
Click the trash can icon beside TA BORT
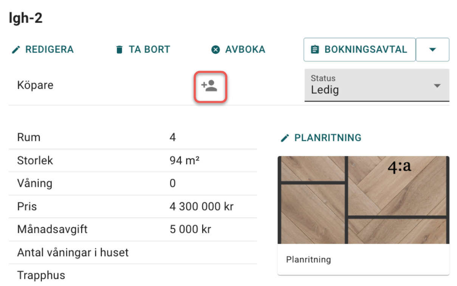(x=119, y=49)
